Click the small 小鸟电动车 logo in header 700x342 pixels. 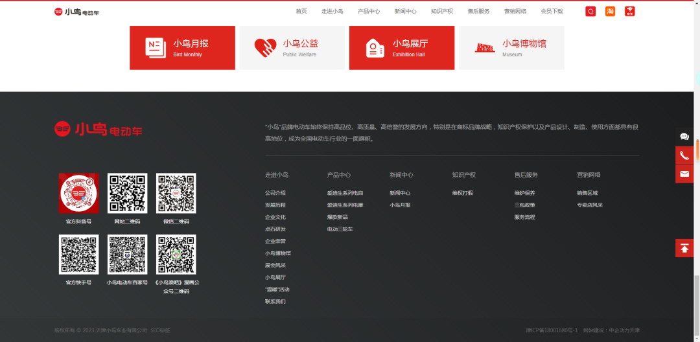pyautogui.click(x=76, y=12)
